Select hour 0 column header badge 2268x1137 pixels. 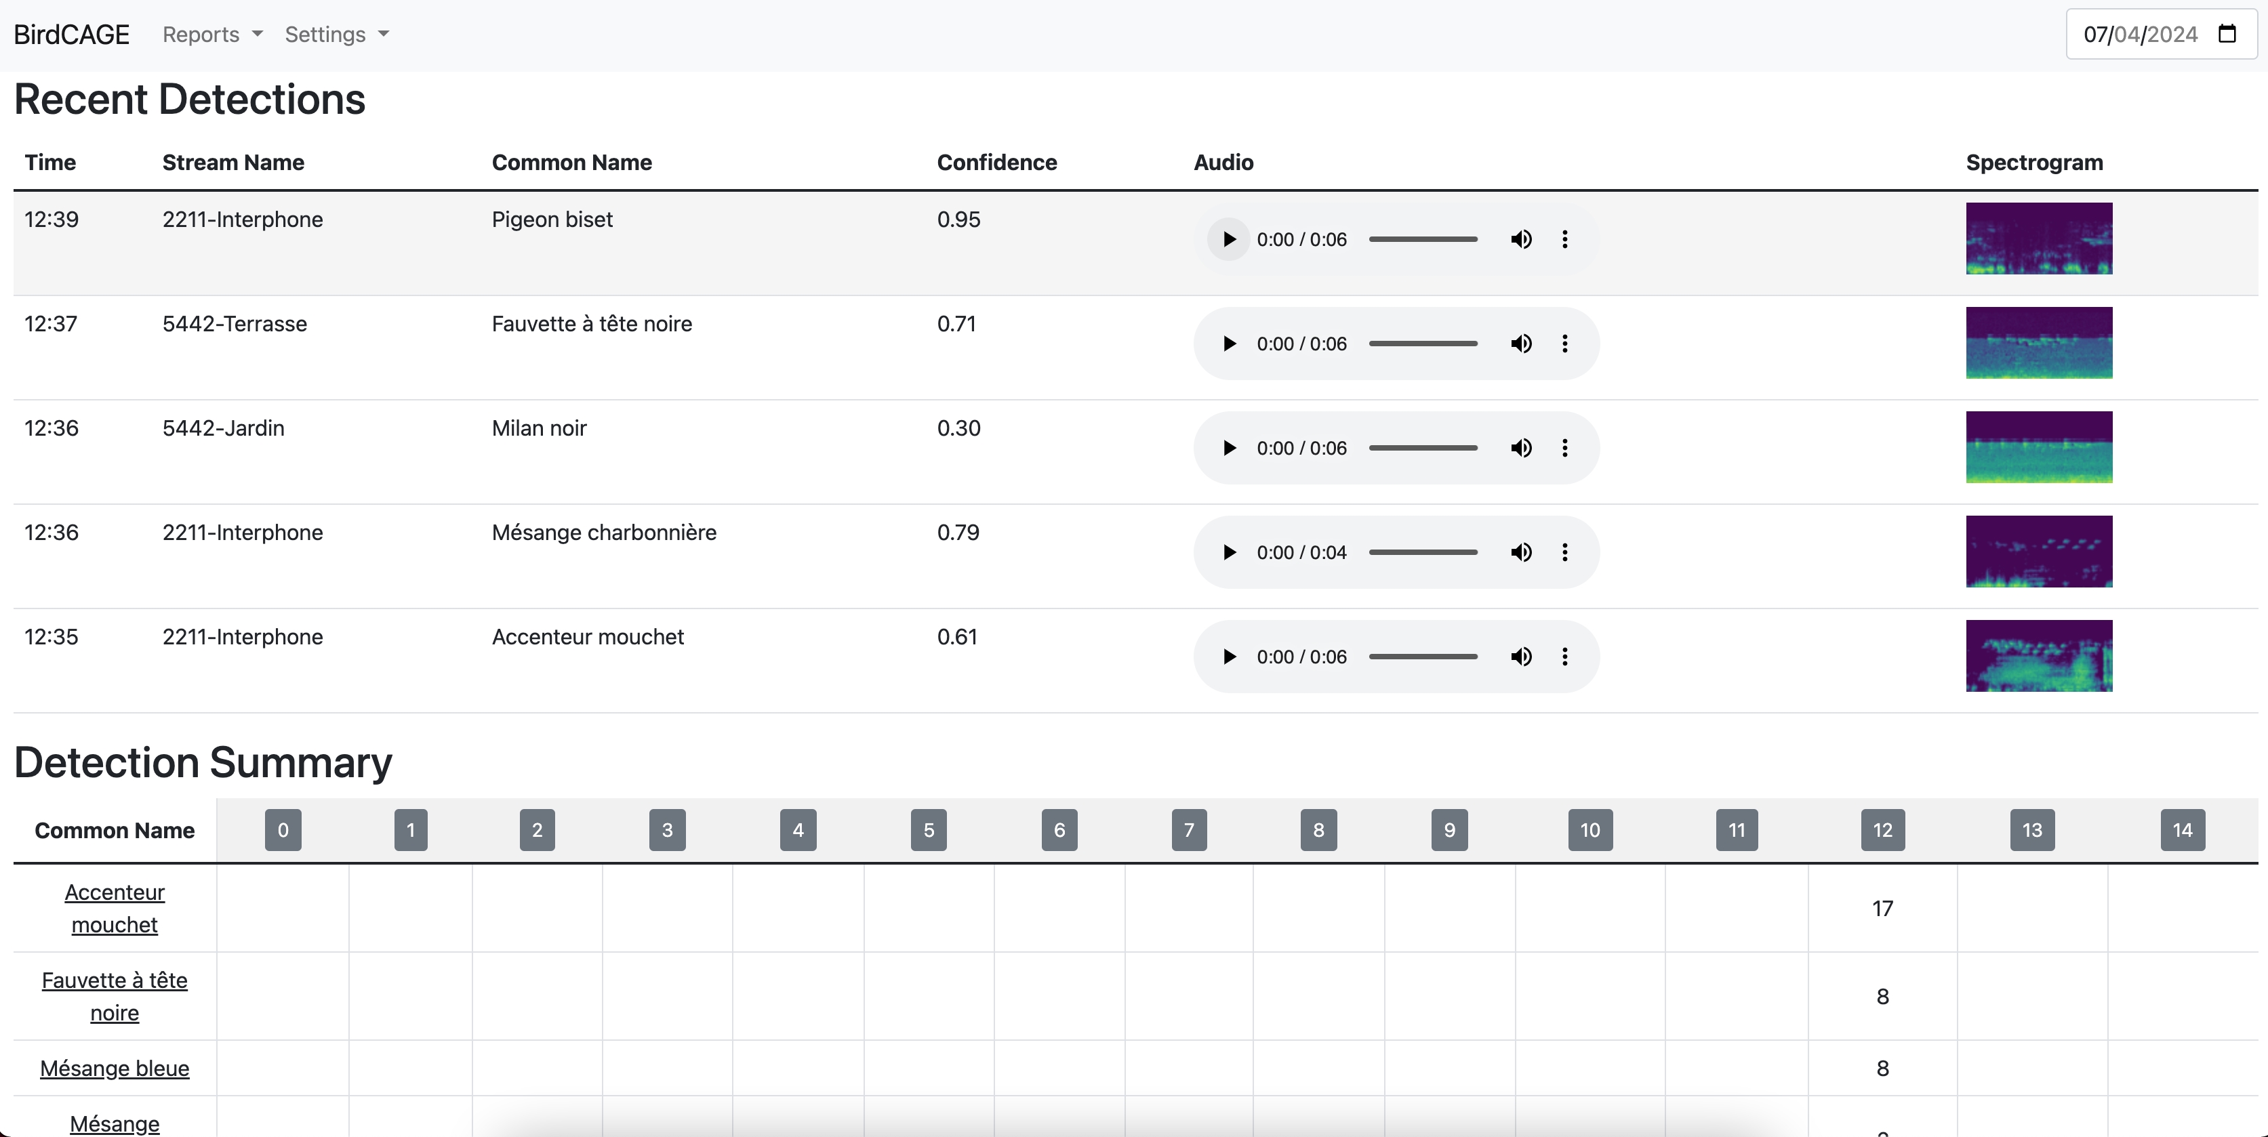(x=283, y=830)
